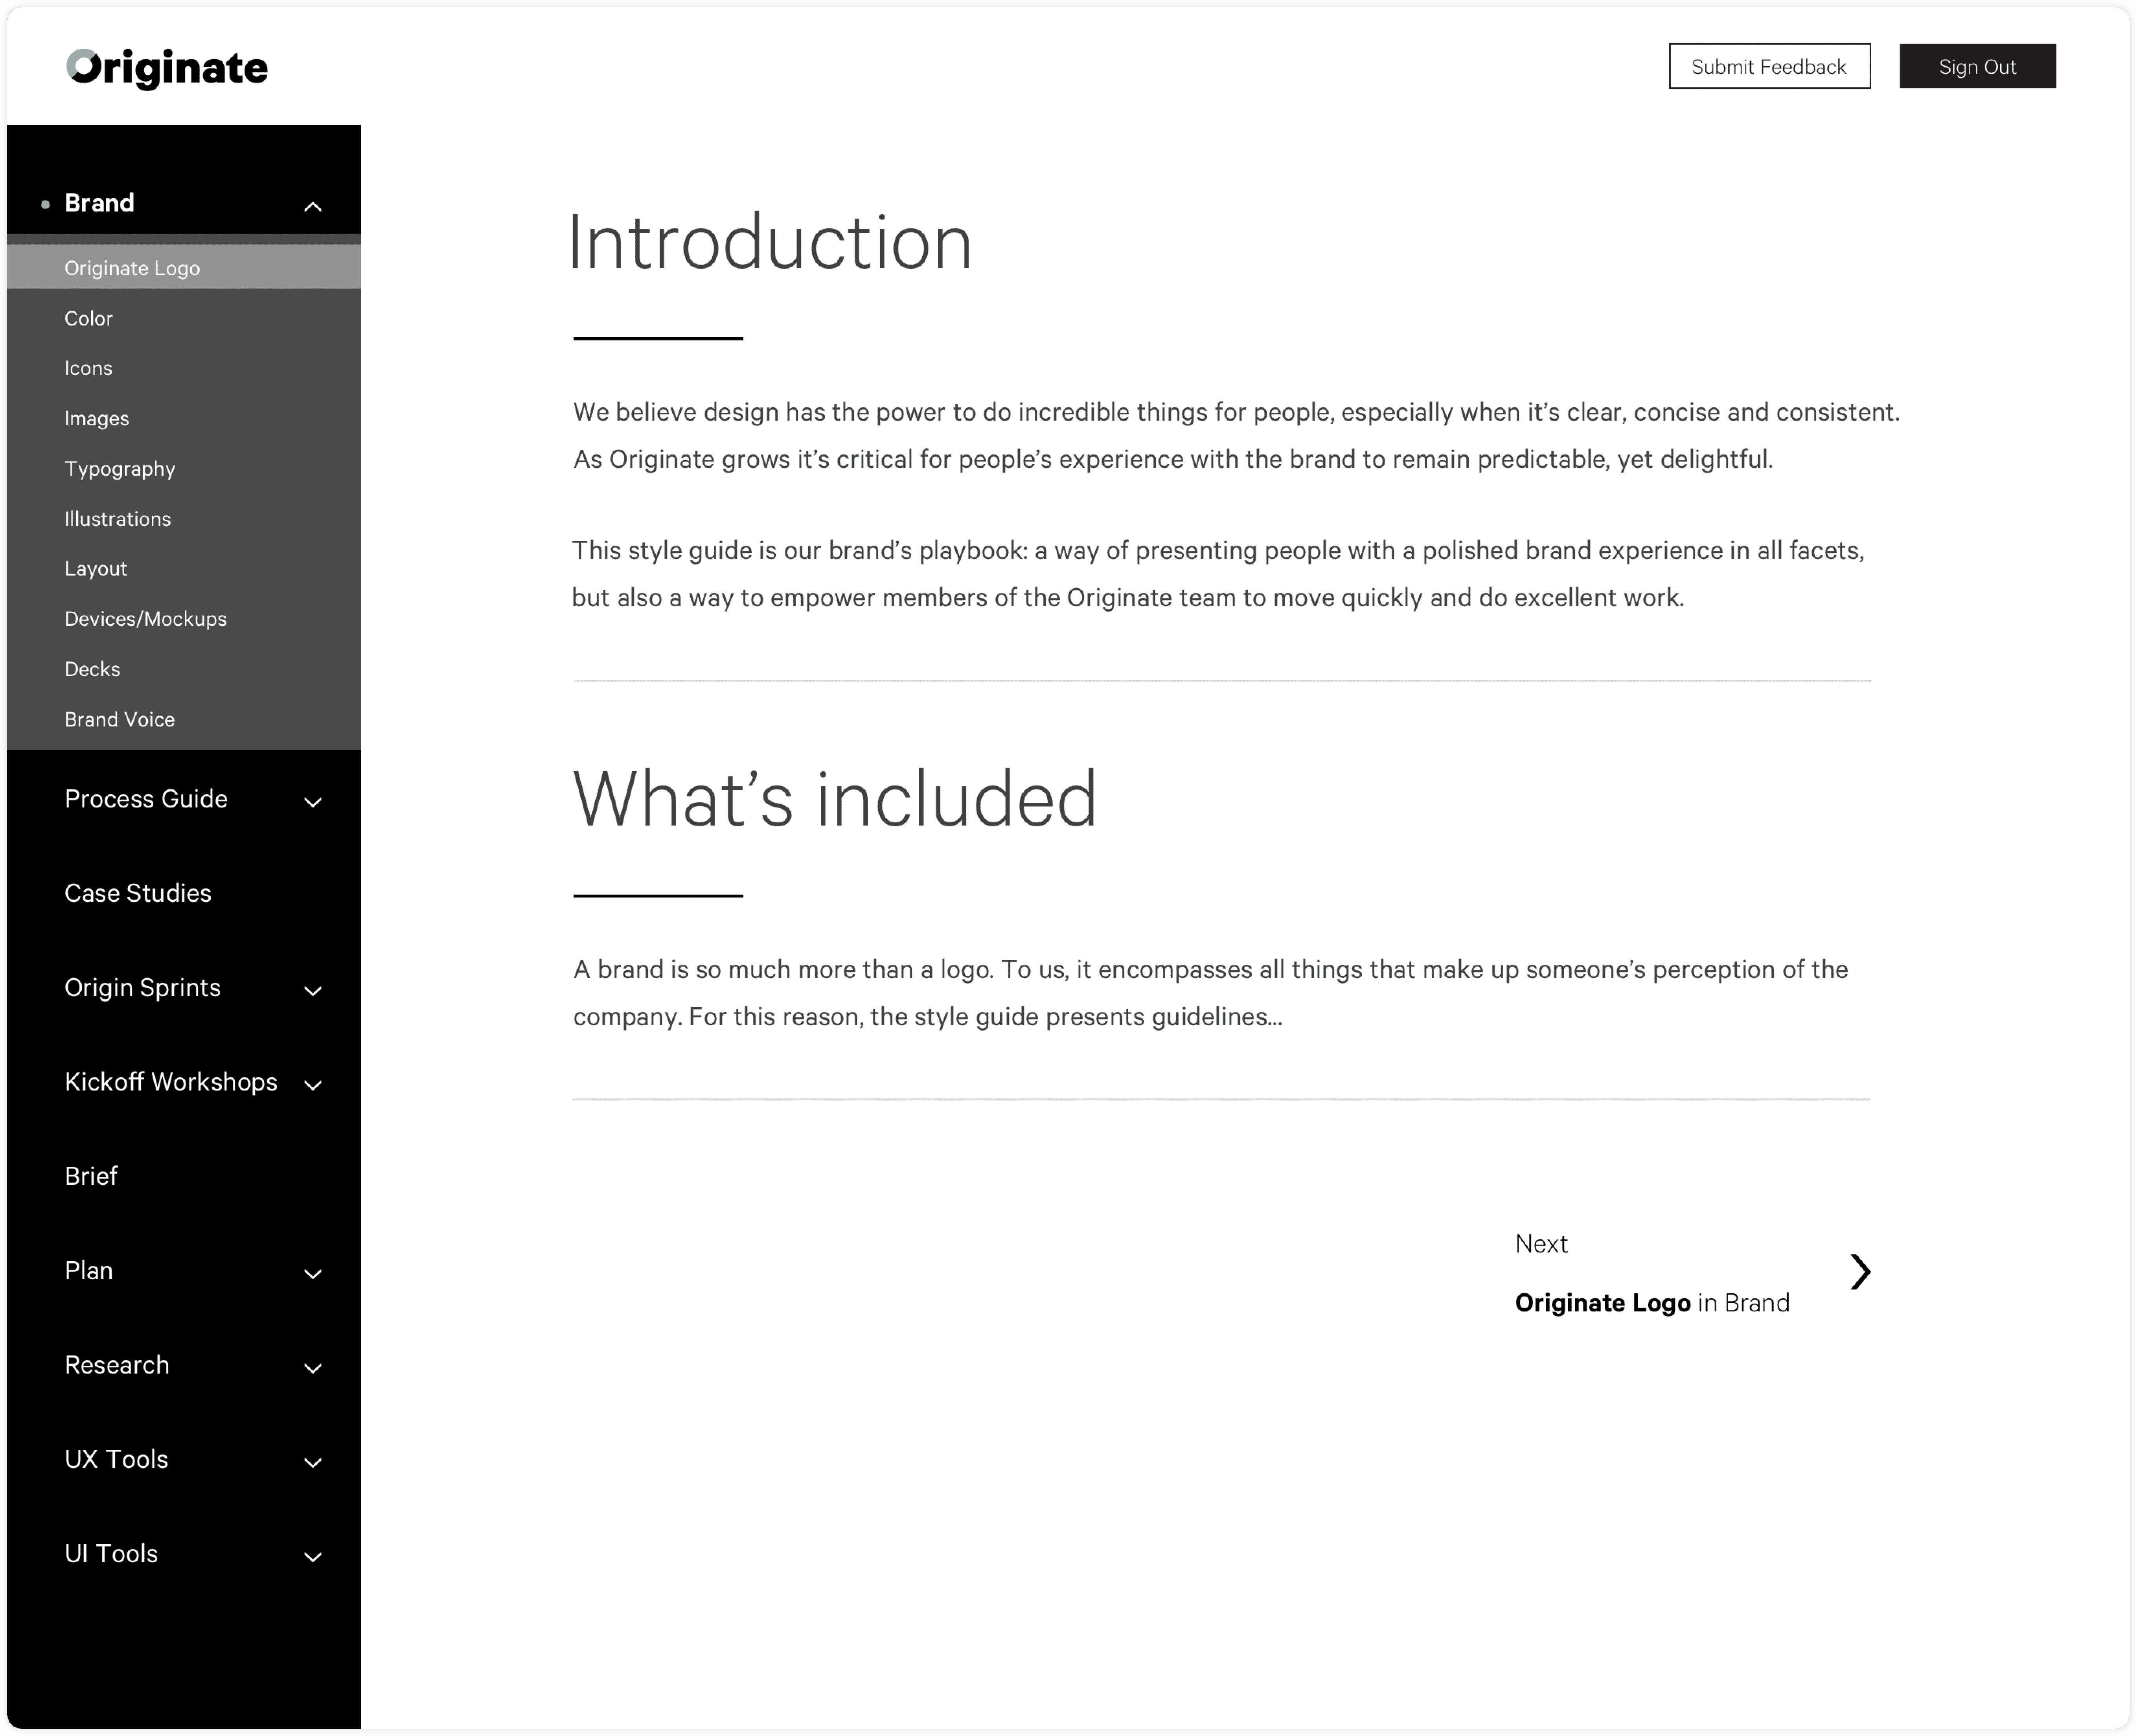
Task: Open the Brief sidebar item
Action: [91, 1176]
